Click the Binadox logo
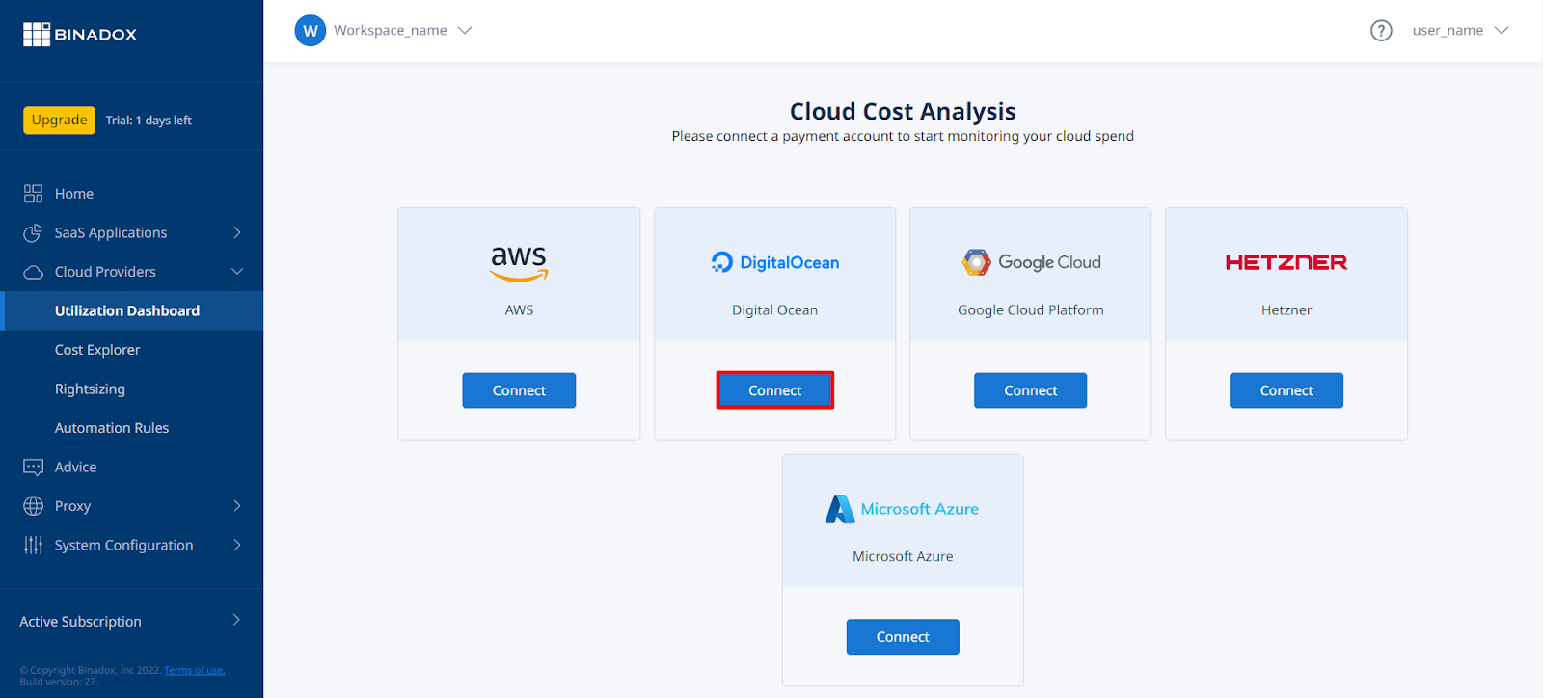This screenshot has width=1543, height=698. point(80,35)
